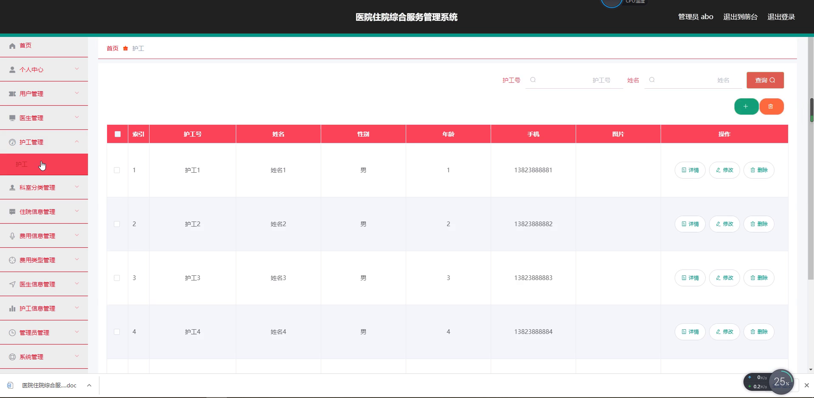Image resolution: width=814 pixels, height=398 pixels.
Task: Click the arrow icon beside 医生信息管理
Action: [12, 284]
